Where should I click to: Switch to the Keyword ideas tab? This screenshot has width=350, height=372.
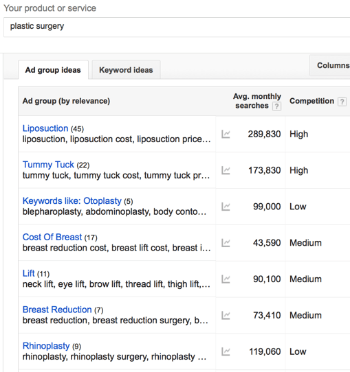pos(126,70)
